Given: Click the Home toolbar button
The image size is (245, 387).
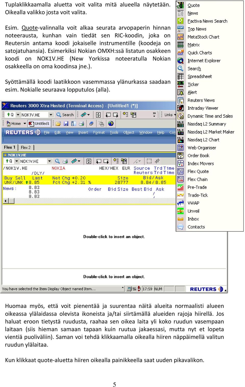Looking at the screenshot, I should pyautogui.click(x=14, y=124).
